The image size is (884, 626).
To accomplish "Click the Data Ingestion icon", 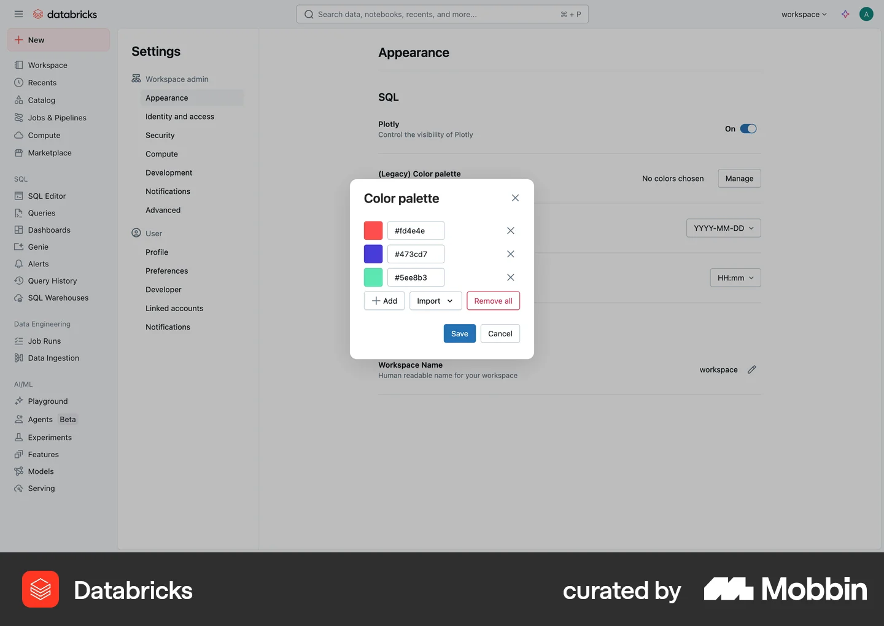I will click(x=18, y=358).
